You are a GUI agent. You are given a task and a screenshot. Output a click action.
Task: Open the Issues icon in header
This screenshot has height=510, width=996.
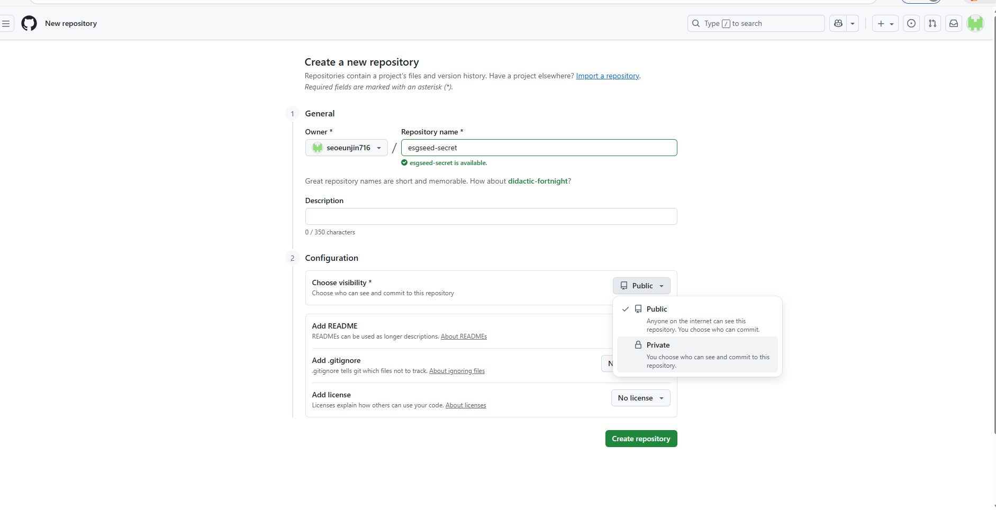(911, 23)
